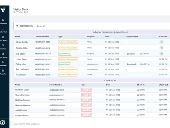Click the Visitorz logo at top

coord(3,10)
